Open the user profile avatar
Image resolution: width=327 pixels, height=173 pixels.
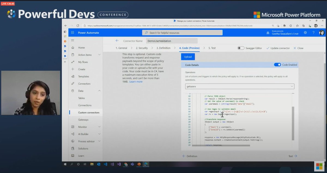(x=322, y=33)
